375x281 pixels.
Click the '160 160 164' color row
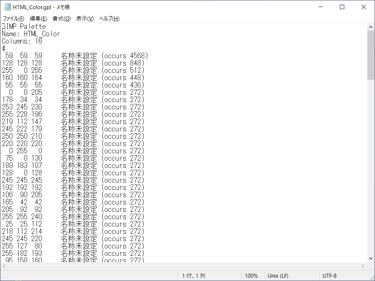[73, 78]
